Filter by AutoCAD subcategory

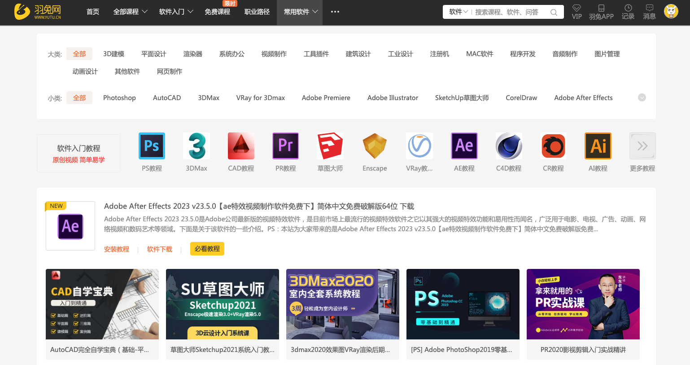point(167,98)
